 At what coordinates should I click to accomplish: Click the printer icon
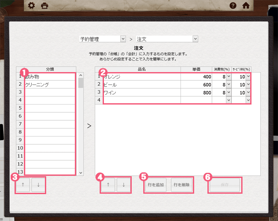coord(44,6)
